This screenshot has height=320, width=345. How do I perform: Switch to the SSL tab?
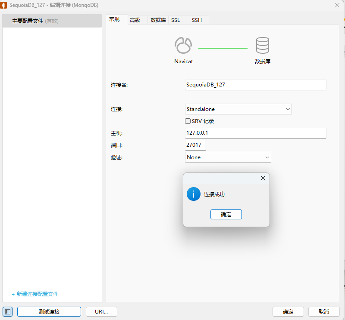[176, 20]
